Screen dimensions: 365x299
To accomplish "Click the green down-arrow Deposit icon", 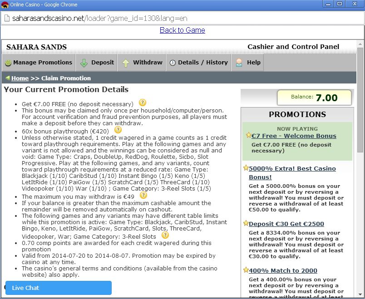I will [x=84, y=63].
